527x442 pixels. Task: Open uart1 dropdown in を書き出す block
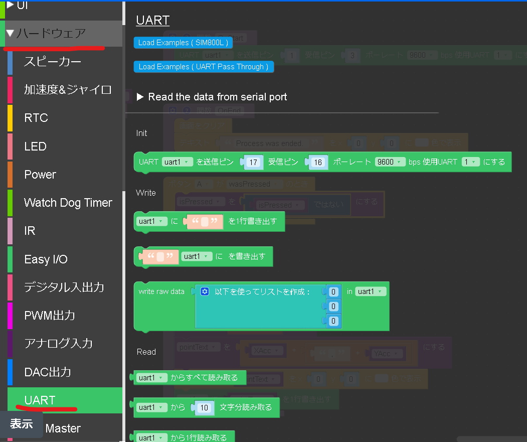(x=197, y=256)
